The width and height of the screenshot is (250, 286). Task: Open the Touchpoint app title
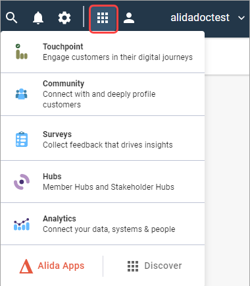63,47
